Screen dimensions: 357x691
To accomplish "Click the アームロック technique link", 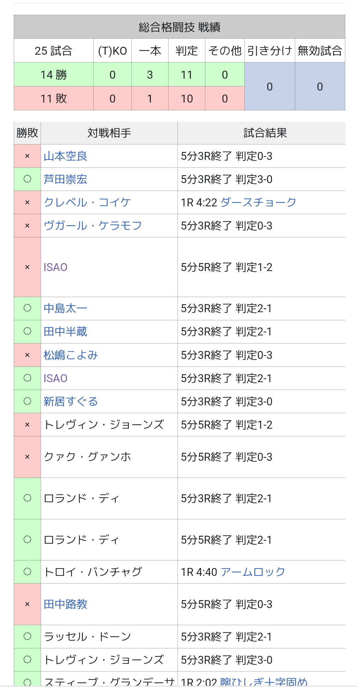I will point(253,572).
